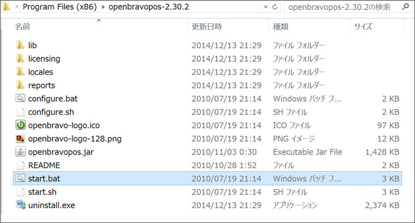Viewport: 415px width, 223px height.
Task: Select the openbravo-logo.ico file name
Action: (64, 125)
